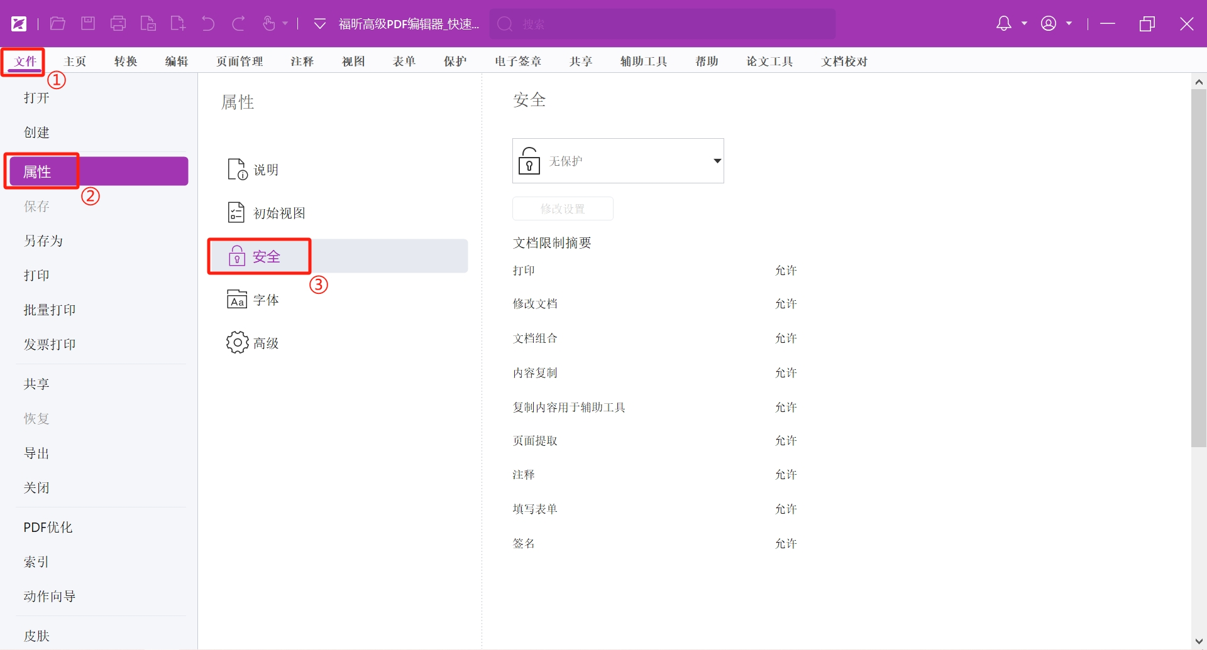The width and height of the screenshot is (1207, 650).
Task: Click the notification bell icon
Action: [x=1004, y=24]
